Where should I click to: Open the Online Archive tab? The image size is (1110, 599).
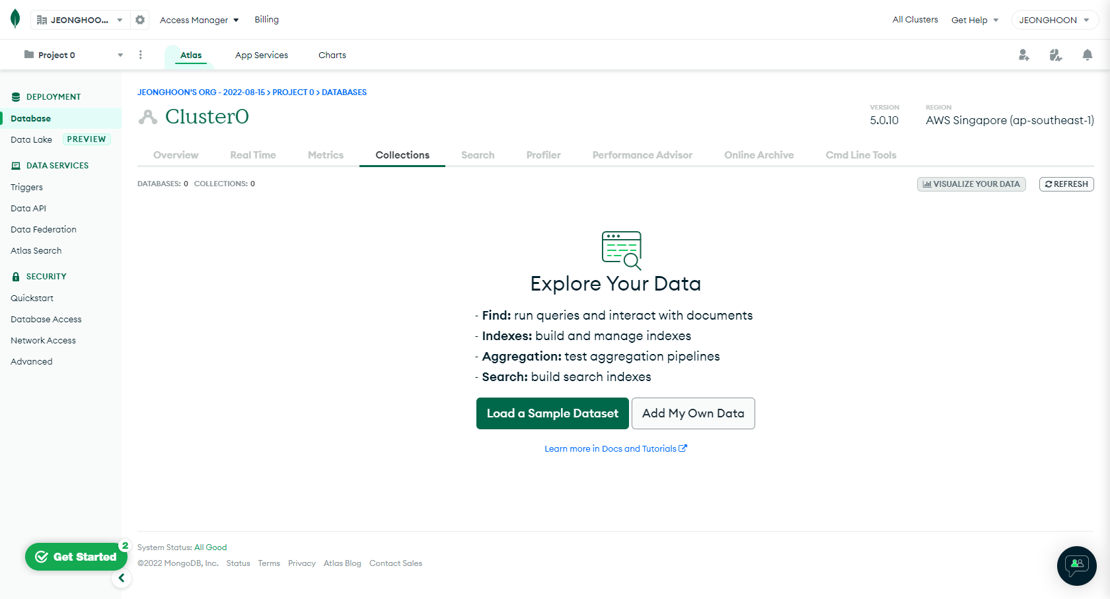pyautogui.click(x=759, y=155)
